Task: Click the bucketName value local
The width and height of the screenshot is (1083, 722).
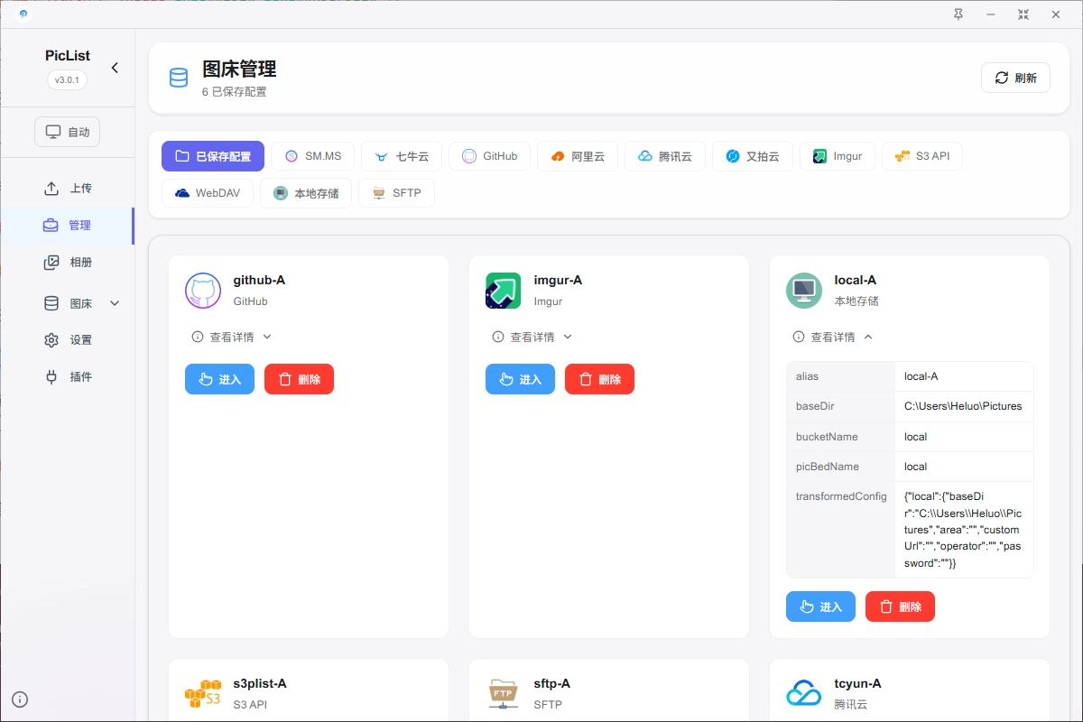Action: point(916,437)
